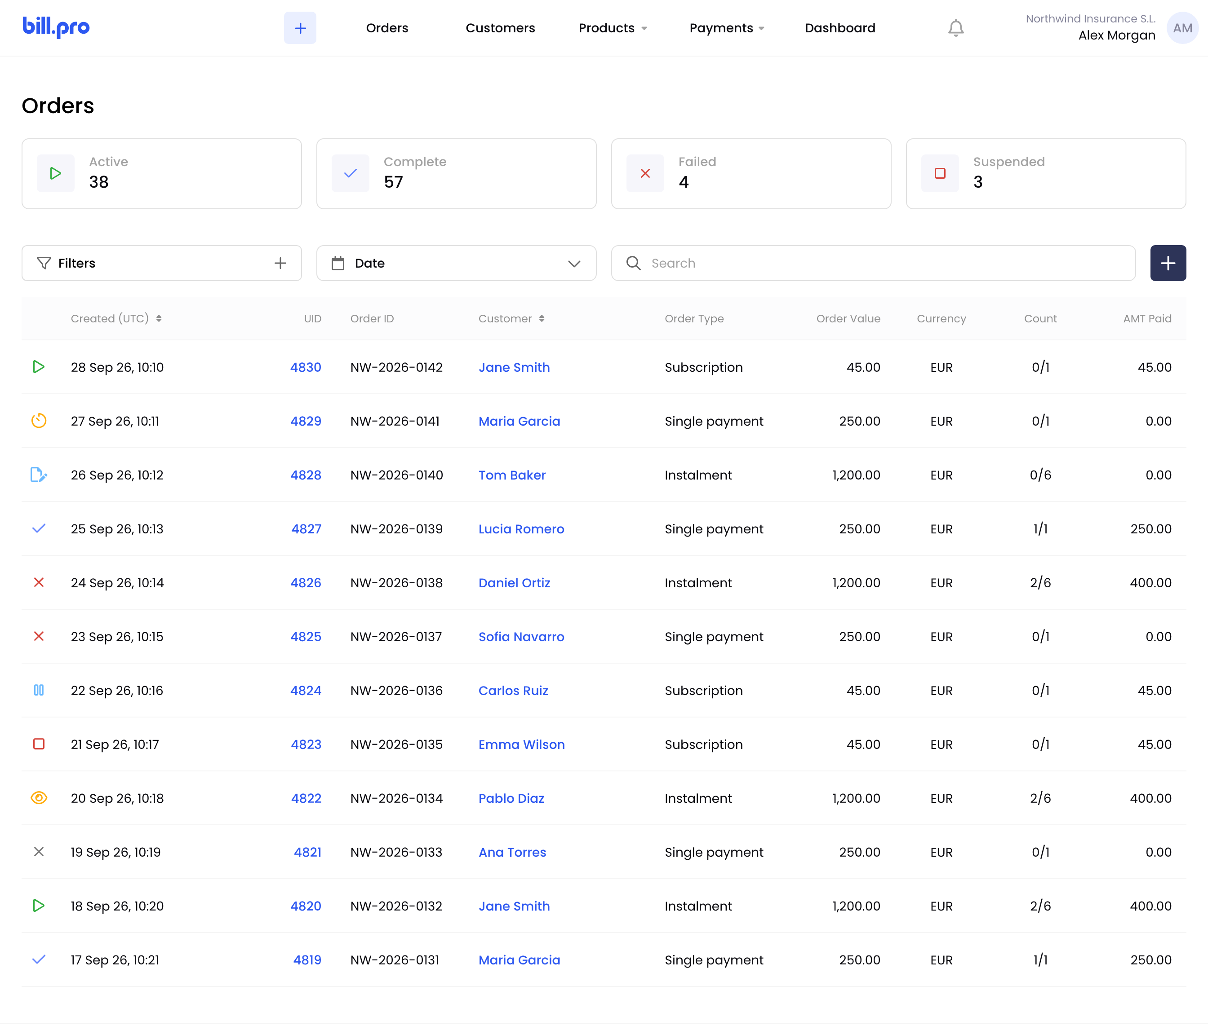Open customer Lucia Romero link
The height and width of the screenshot is (1030, 1208).
pos(521,529)
